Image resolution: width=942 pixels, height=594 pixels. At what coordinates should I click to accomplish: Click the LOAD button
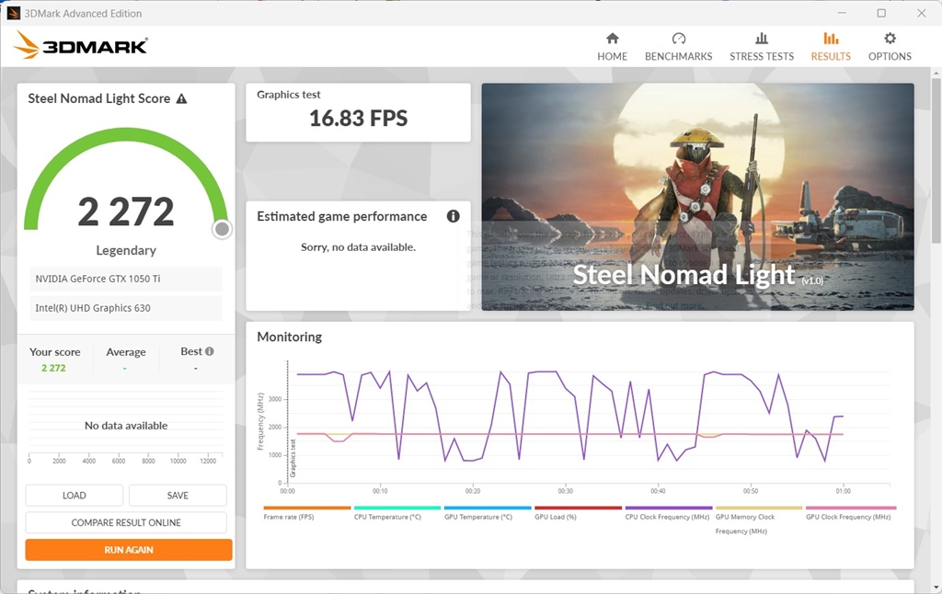(x=74, y=496)
